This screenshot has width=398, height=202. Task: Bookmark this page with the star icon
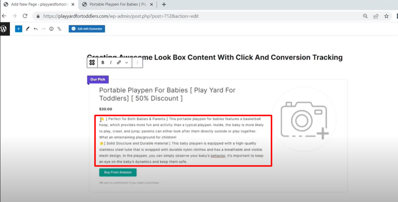point(386,16)
